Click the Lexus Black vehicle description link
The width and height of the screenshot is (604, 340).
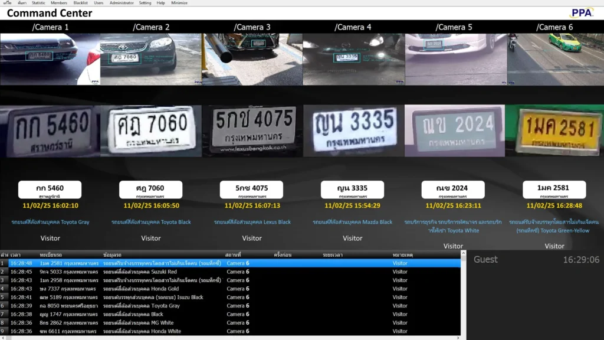tap(252, 222)
